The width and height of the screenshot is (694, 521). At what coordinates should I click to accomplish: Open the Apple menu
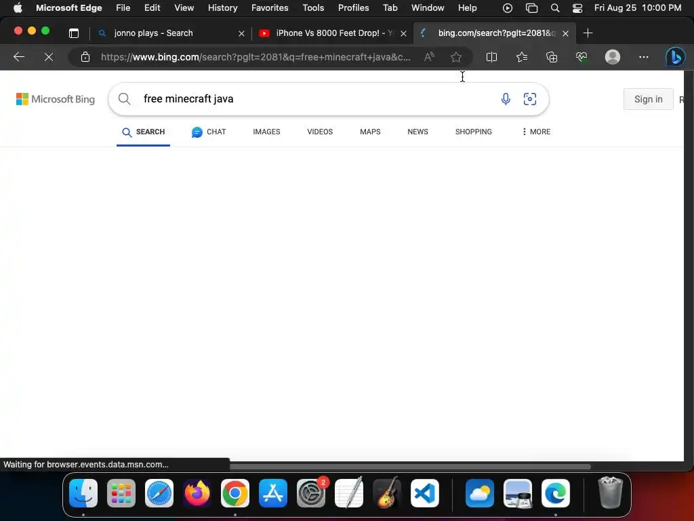tap(18, 8)
